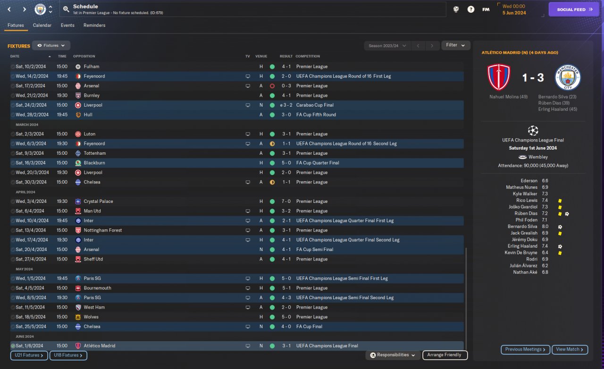
Task: Click the Hull club badge
Action: tap(78, 115)
